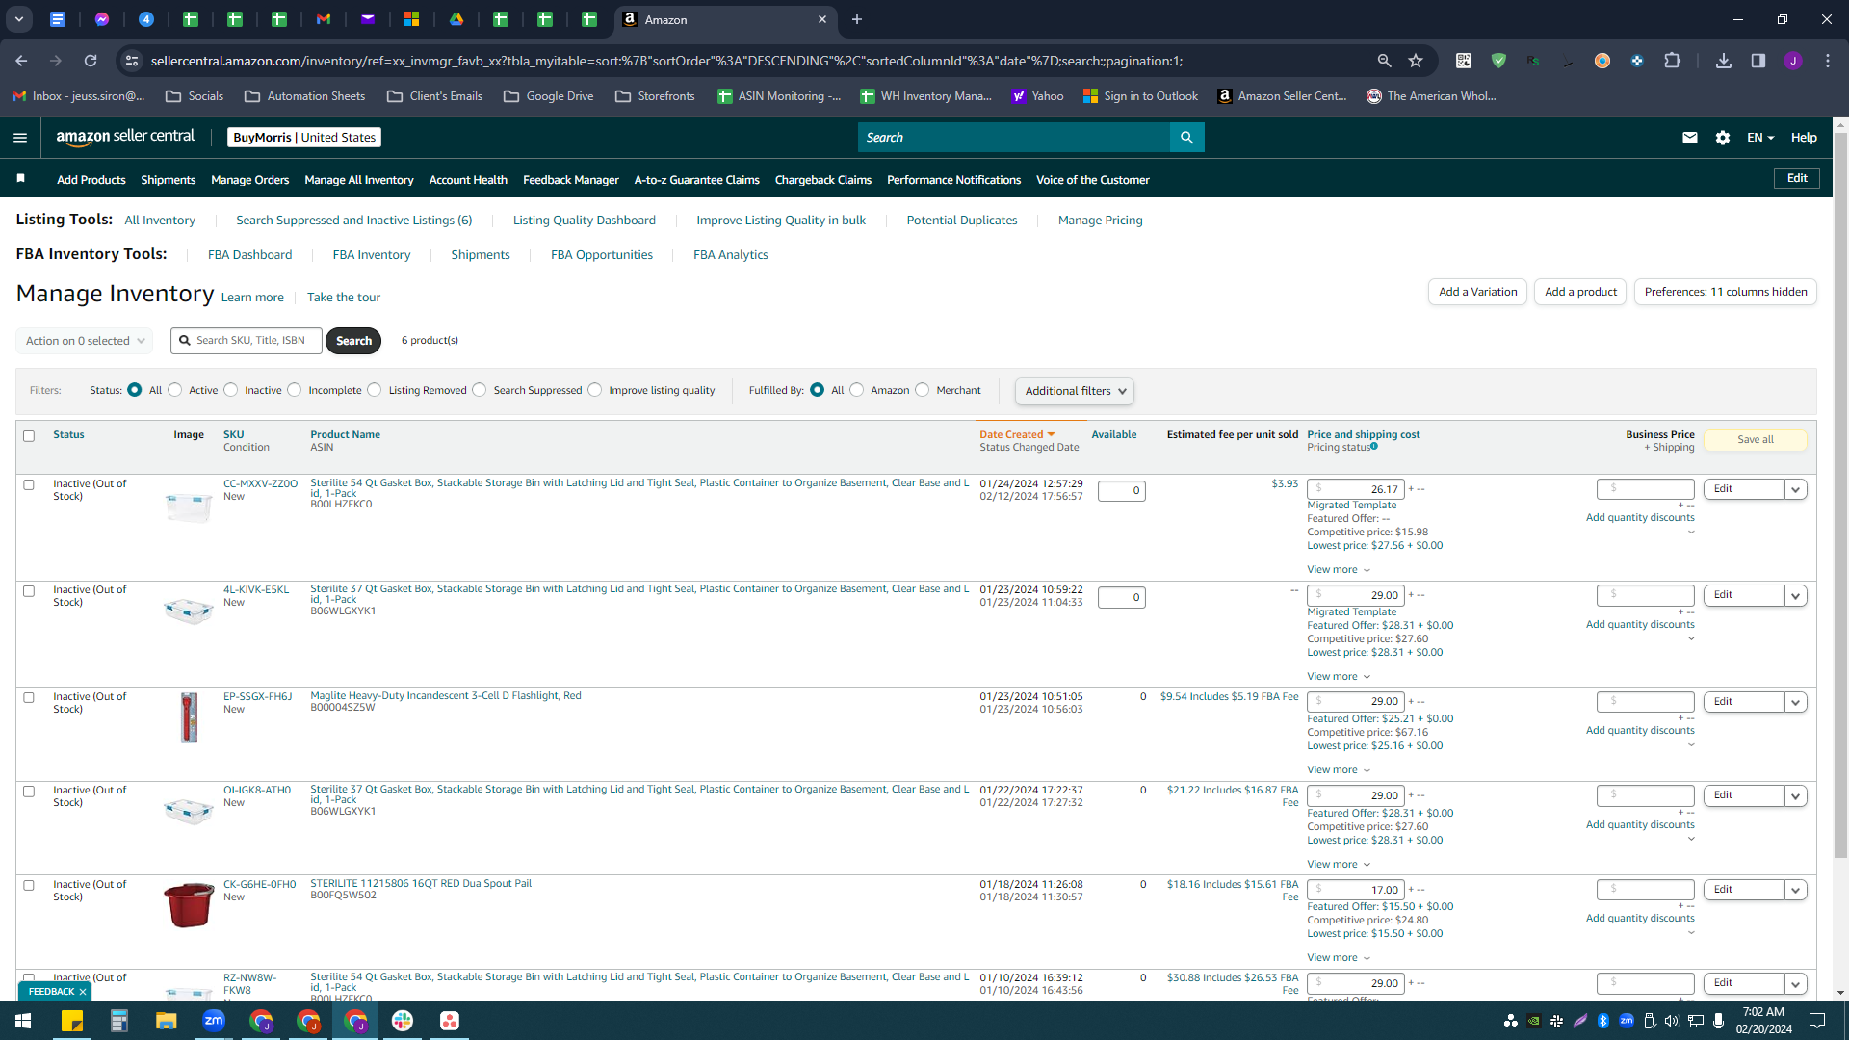1849x1040 pixels.
Task: Expand View more for SKU CC-MXXV-ZZ0O
Action: click(x=1339, y=570)
